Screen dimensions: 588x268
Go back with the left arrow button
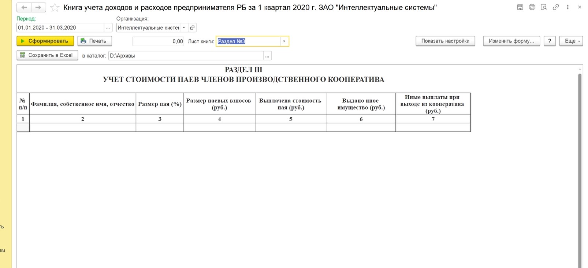click(x=24, y=7)
